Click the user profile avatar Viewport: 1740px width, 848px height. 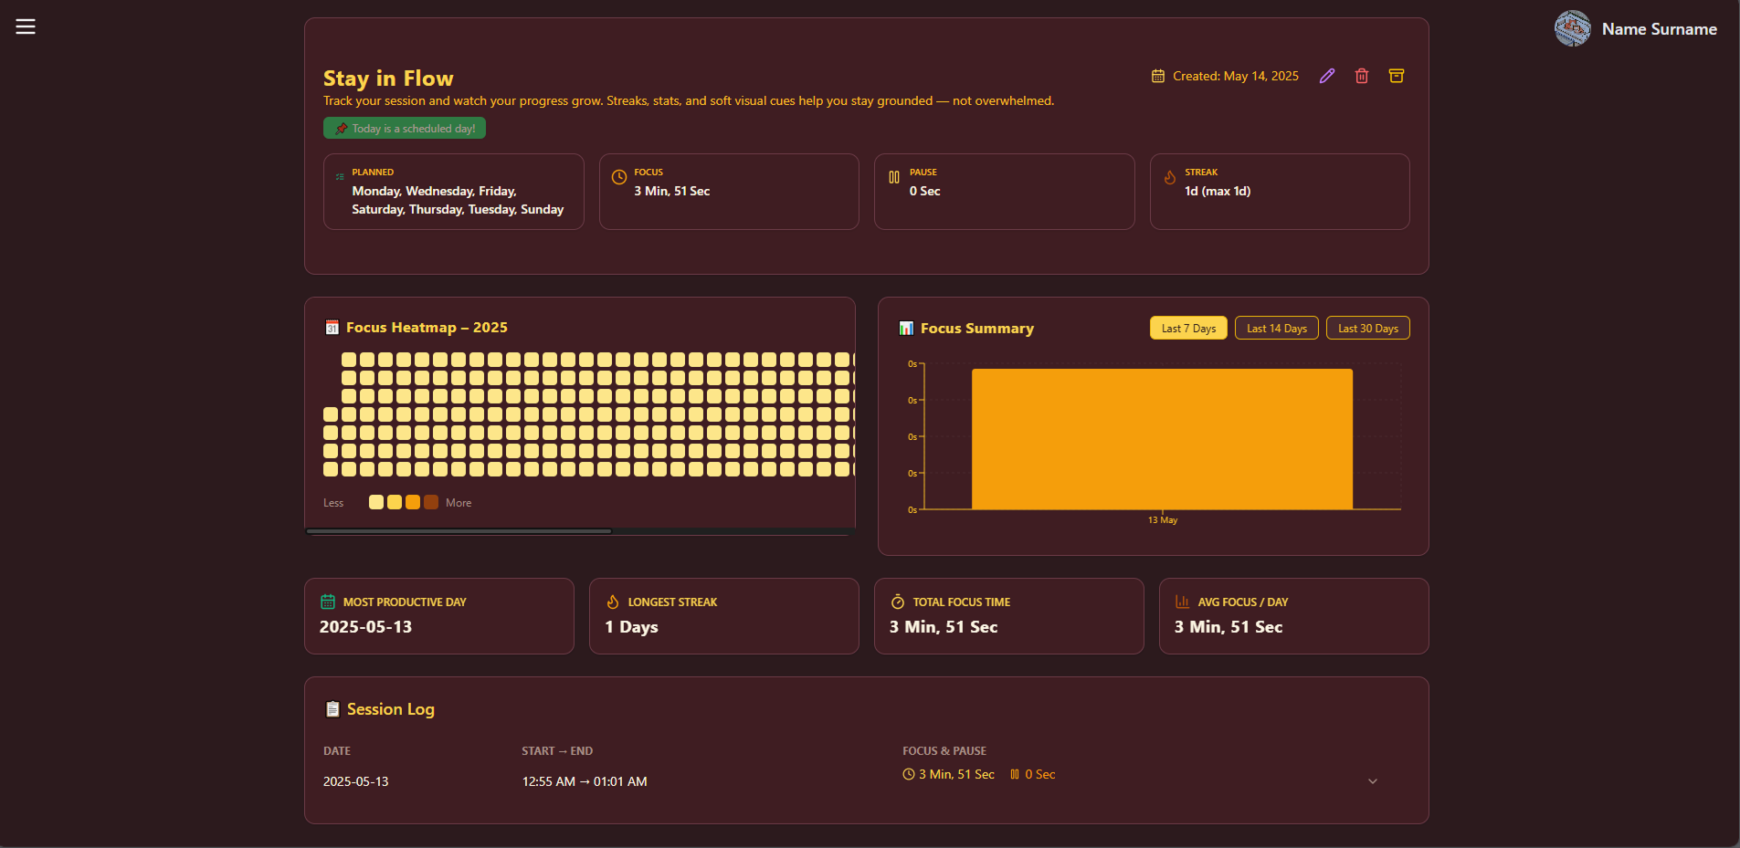click(1572, 29)
